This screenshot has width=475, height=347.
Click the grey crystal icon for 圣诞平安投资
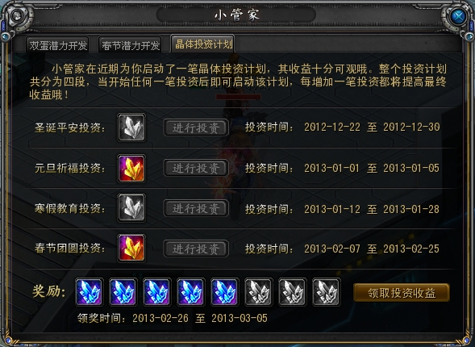coord(131,128)
